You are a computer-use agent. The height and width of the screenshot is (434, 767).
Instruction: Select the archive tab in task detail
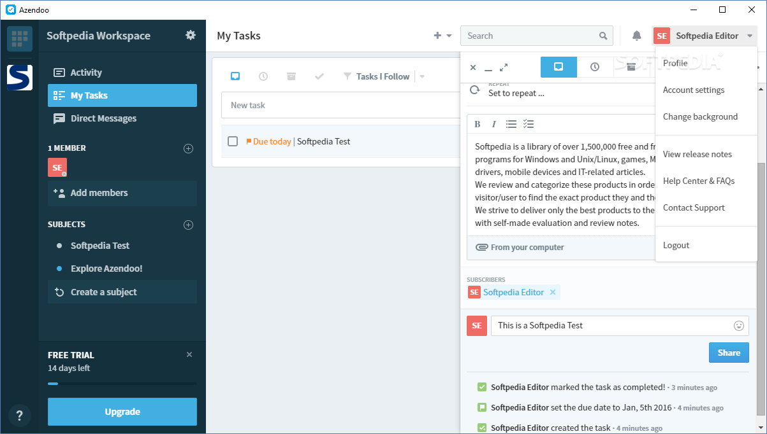631,67
